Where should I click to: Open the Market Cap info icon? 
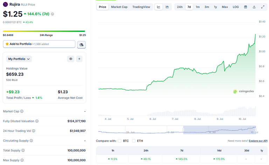22,111
